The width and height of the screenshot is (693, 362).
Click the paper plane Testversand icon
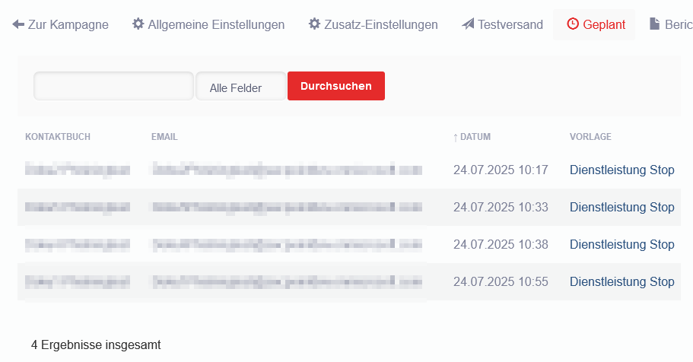pyautogui.click(x=468, y=24)
